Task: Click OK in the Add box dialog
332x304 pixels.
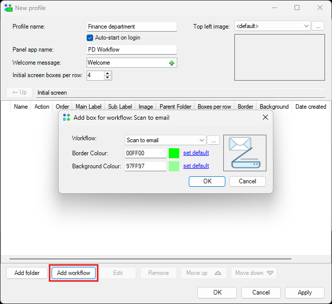Action: 207,181
